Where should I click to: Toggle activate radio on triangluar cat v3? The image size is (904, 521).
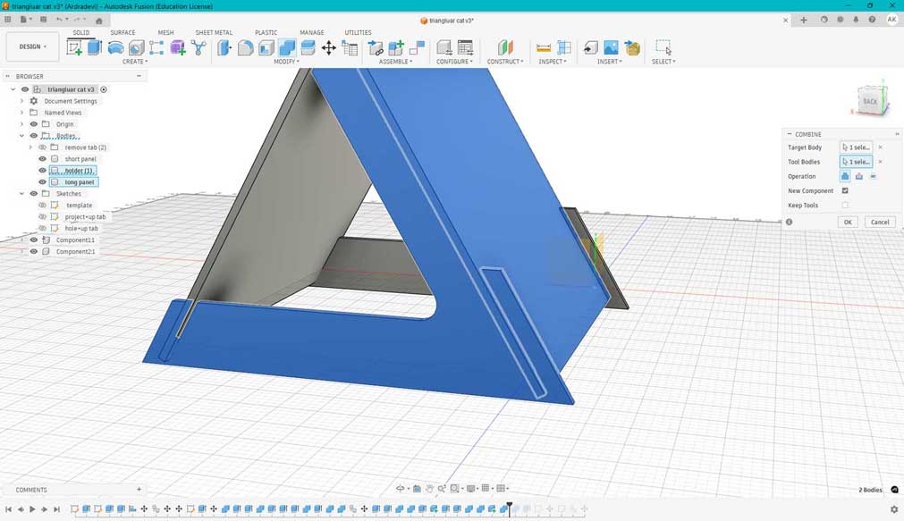pos(104,89)
